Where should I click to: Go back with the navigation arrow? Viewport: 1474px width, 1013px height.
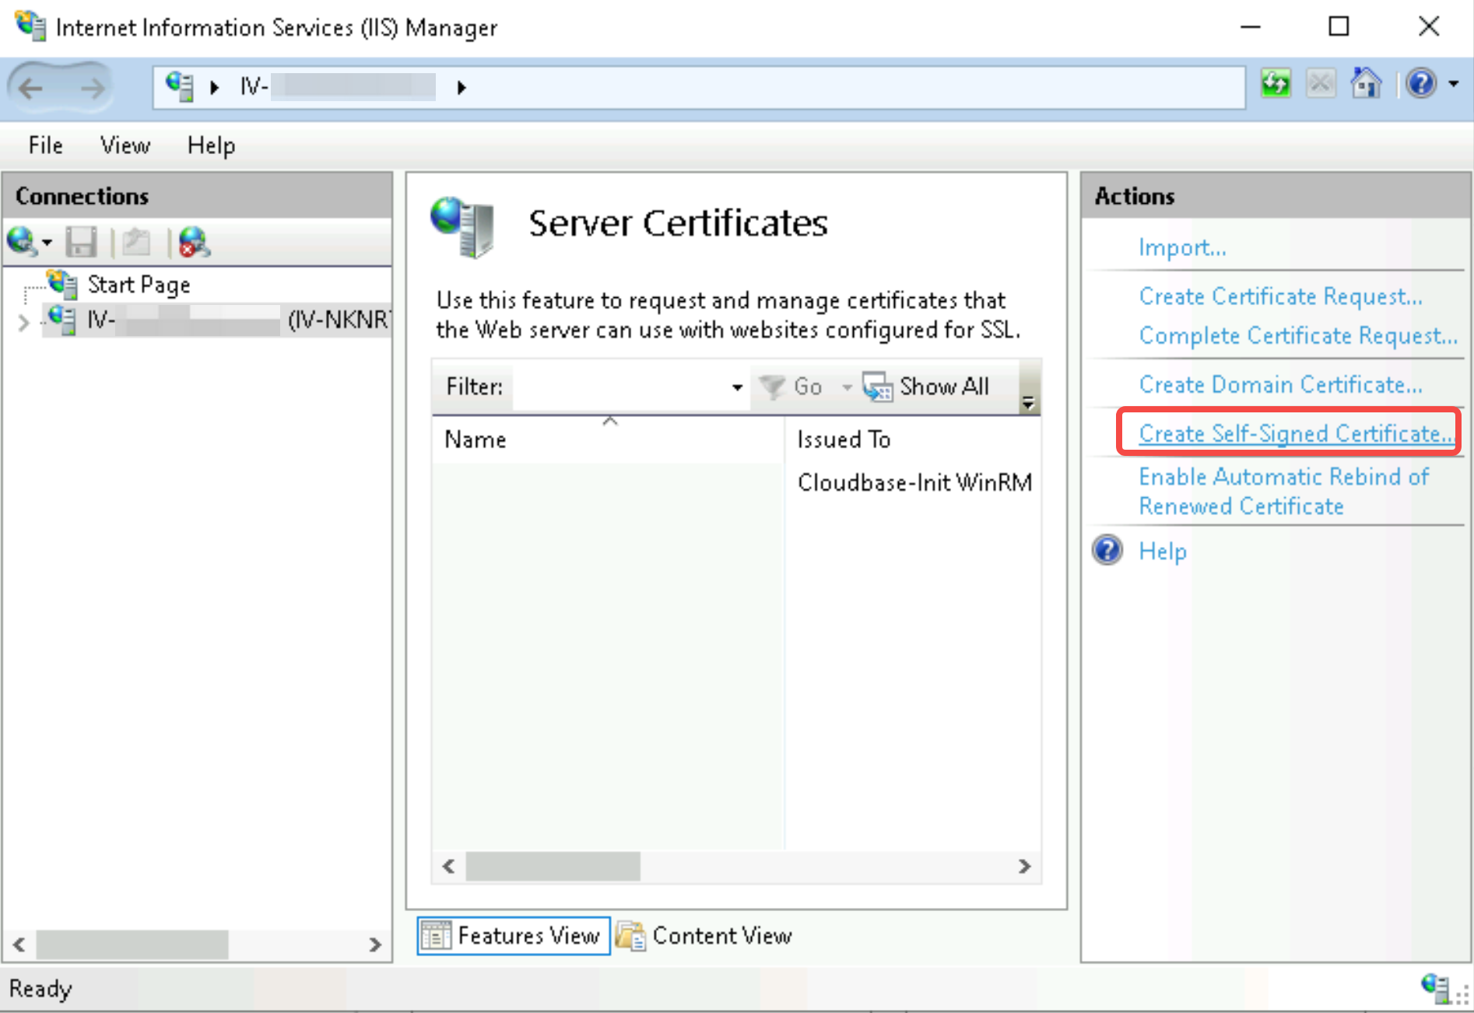31,87
